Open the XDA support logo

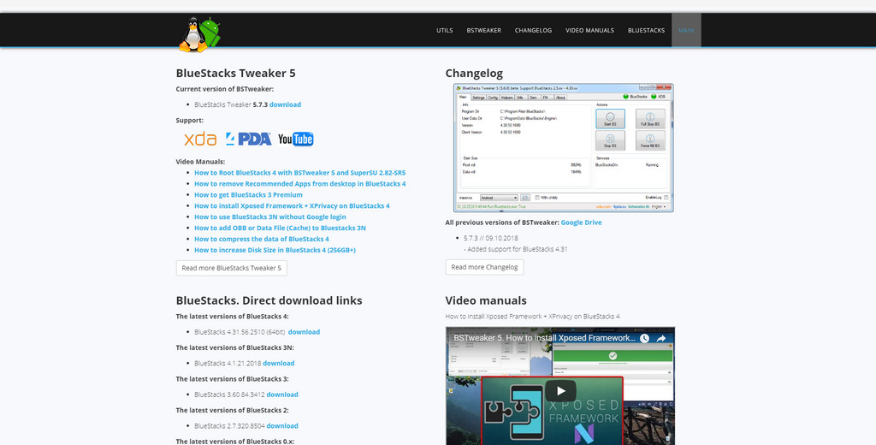click(x=200, y=139)
